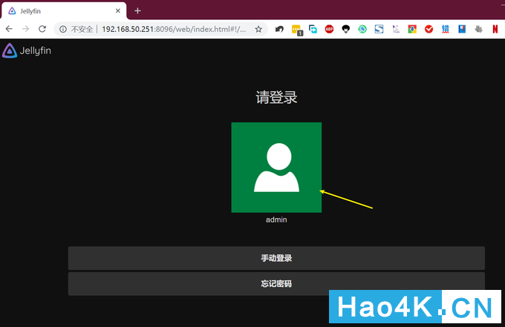Image resolution: width=505 pixels, height=327 pixels.
Task: Click the purple triangle ruler extension icon
Action: point(396,29)
